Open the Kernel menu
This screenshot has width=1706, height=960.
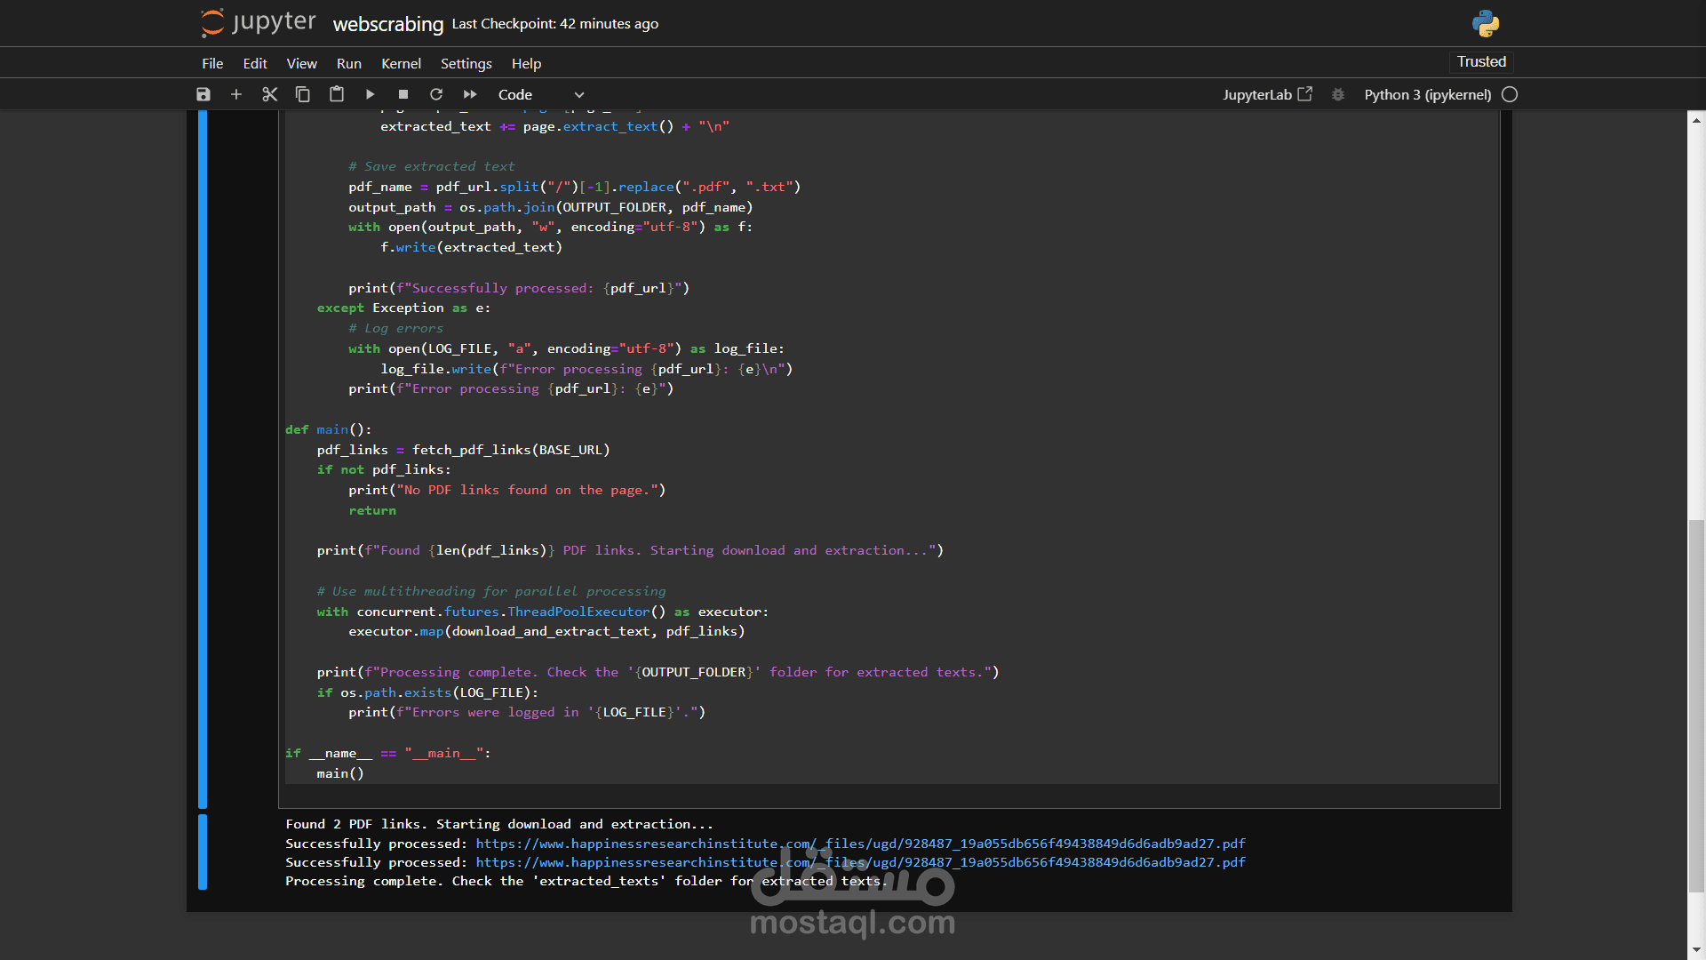pyautogui.click(x=401, y=63)
